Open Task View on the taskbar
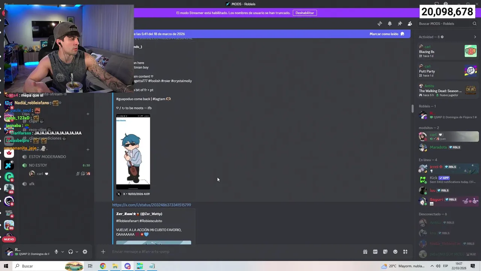The image size is (481, 271). (90, 266)
